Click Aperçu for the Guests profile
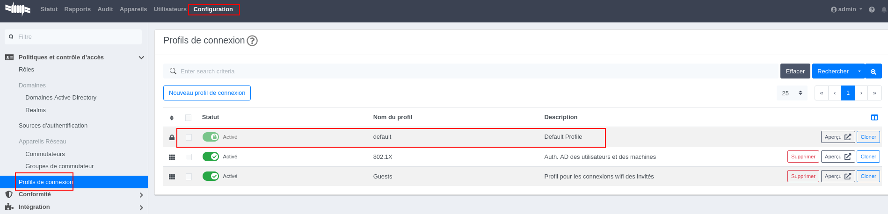The image size is (888, 214). coord(838,176)
